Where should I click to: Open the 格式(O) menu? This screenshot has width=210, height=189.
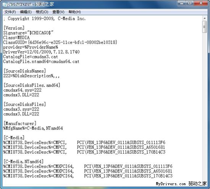tap(42, 12)
